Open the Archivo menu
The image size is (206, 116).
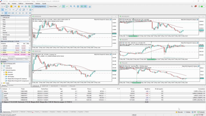[3, 4]
